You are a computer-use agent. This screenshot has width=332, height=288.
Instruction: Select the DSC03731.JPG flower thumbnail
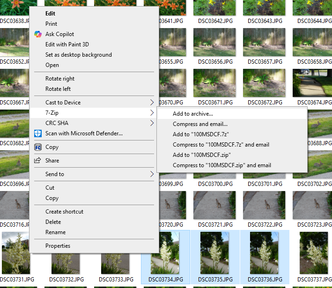coord(16,253)
